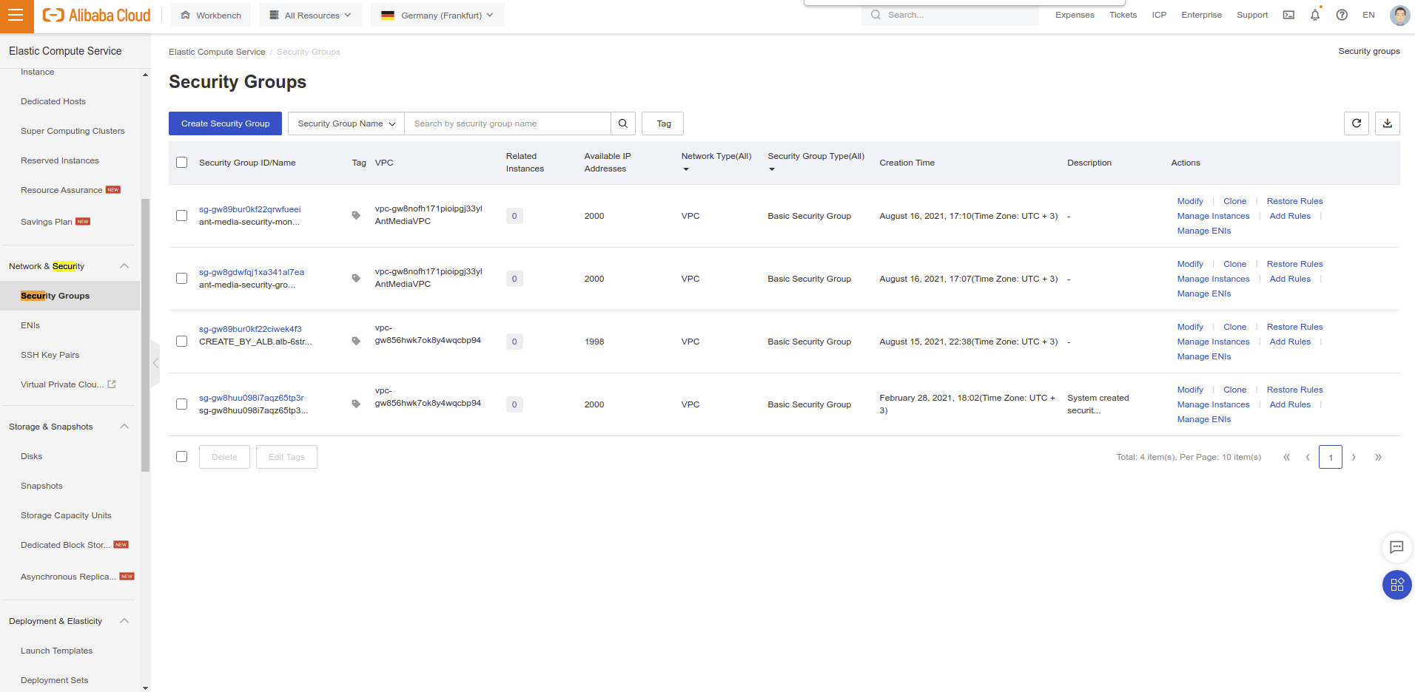Open Workbench from top bar

[211, 15]
